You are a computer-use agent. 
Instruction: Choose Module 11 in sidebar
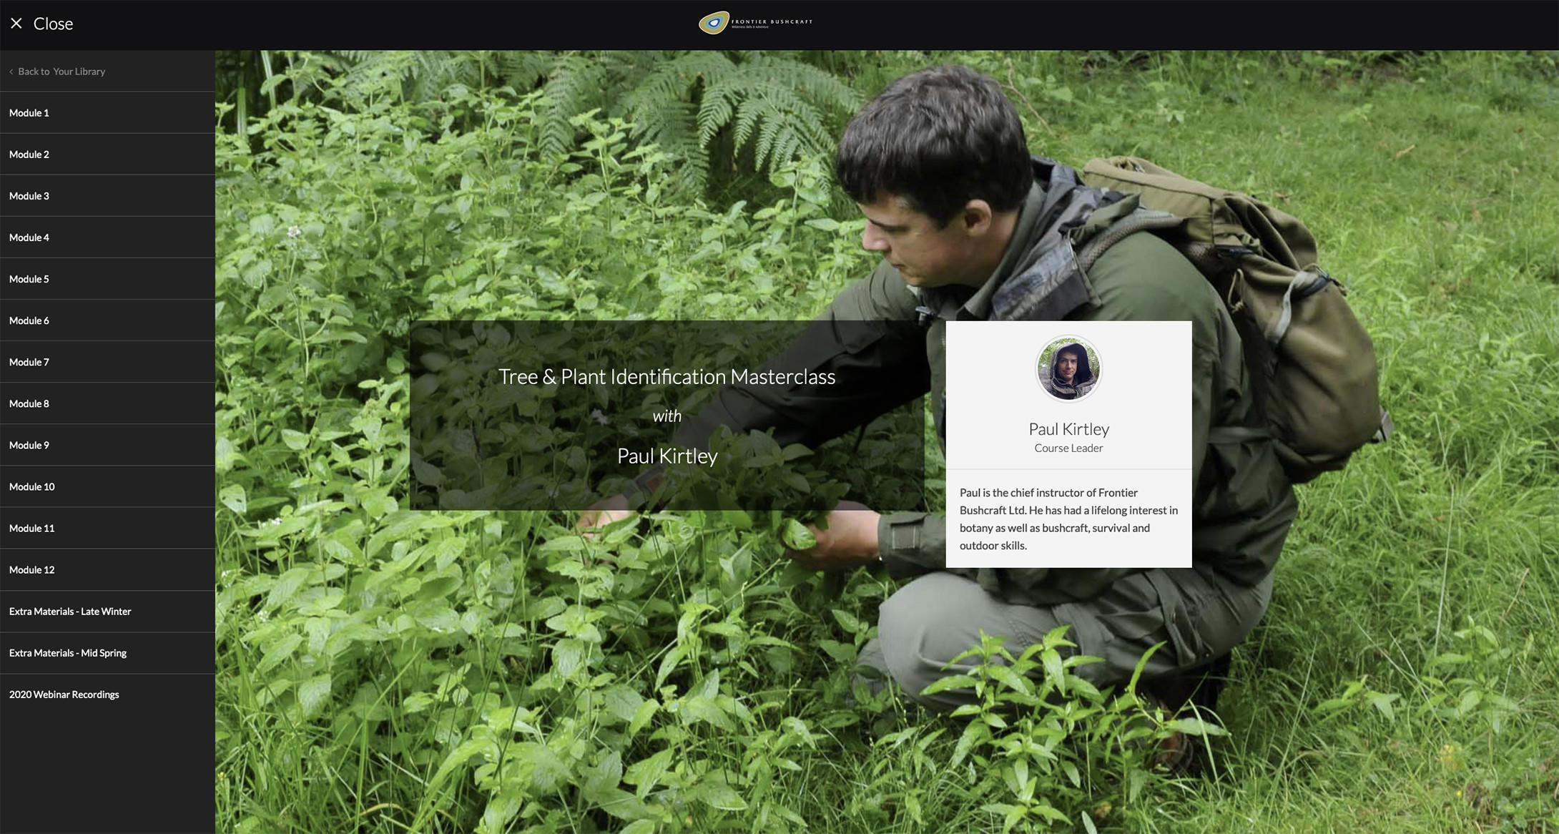coord(32,528)
